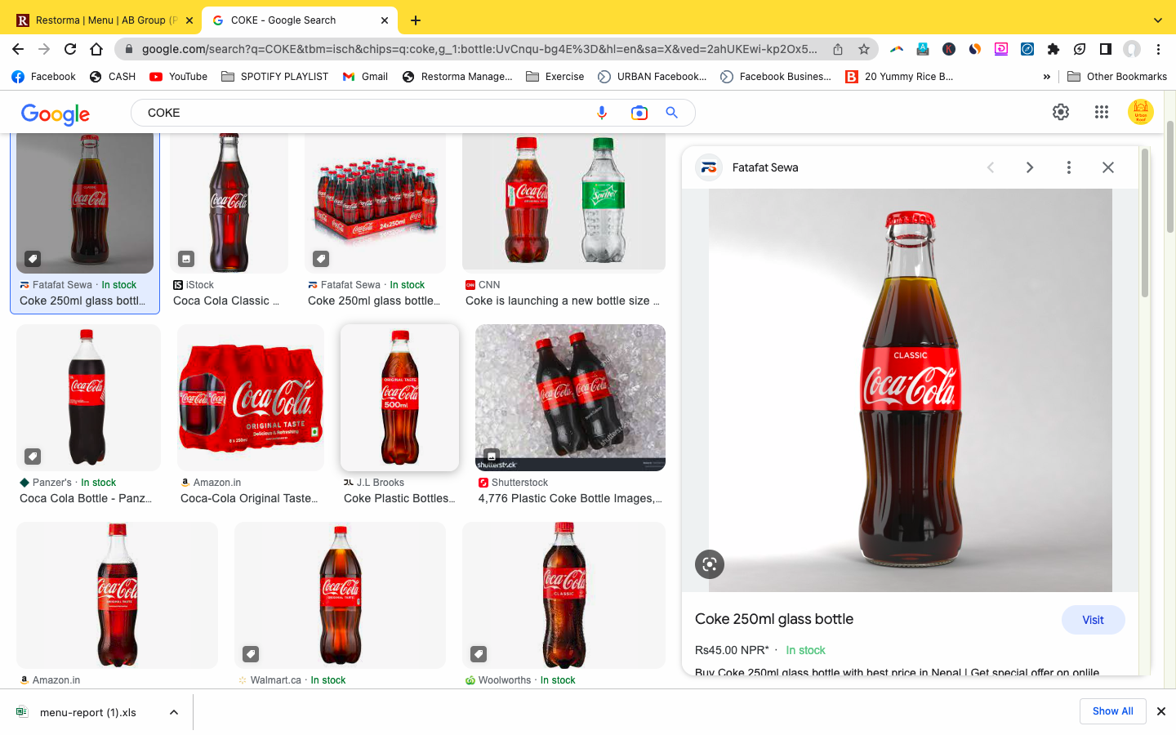Go to previous image in preview panel
Image resolution: width=1176 pixels, height=735 pixels.
click(991, 167)
